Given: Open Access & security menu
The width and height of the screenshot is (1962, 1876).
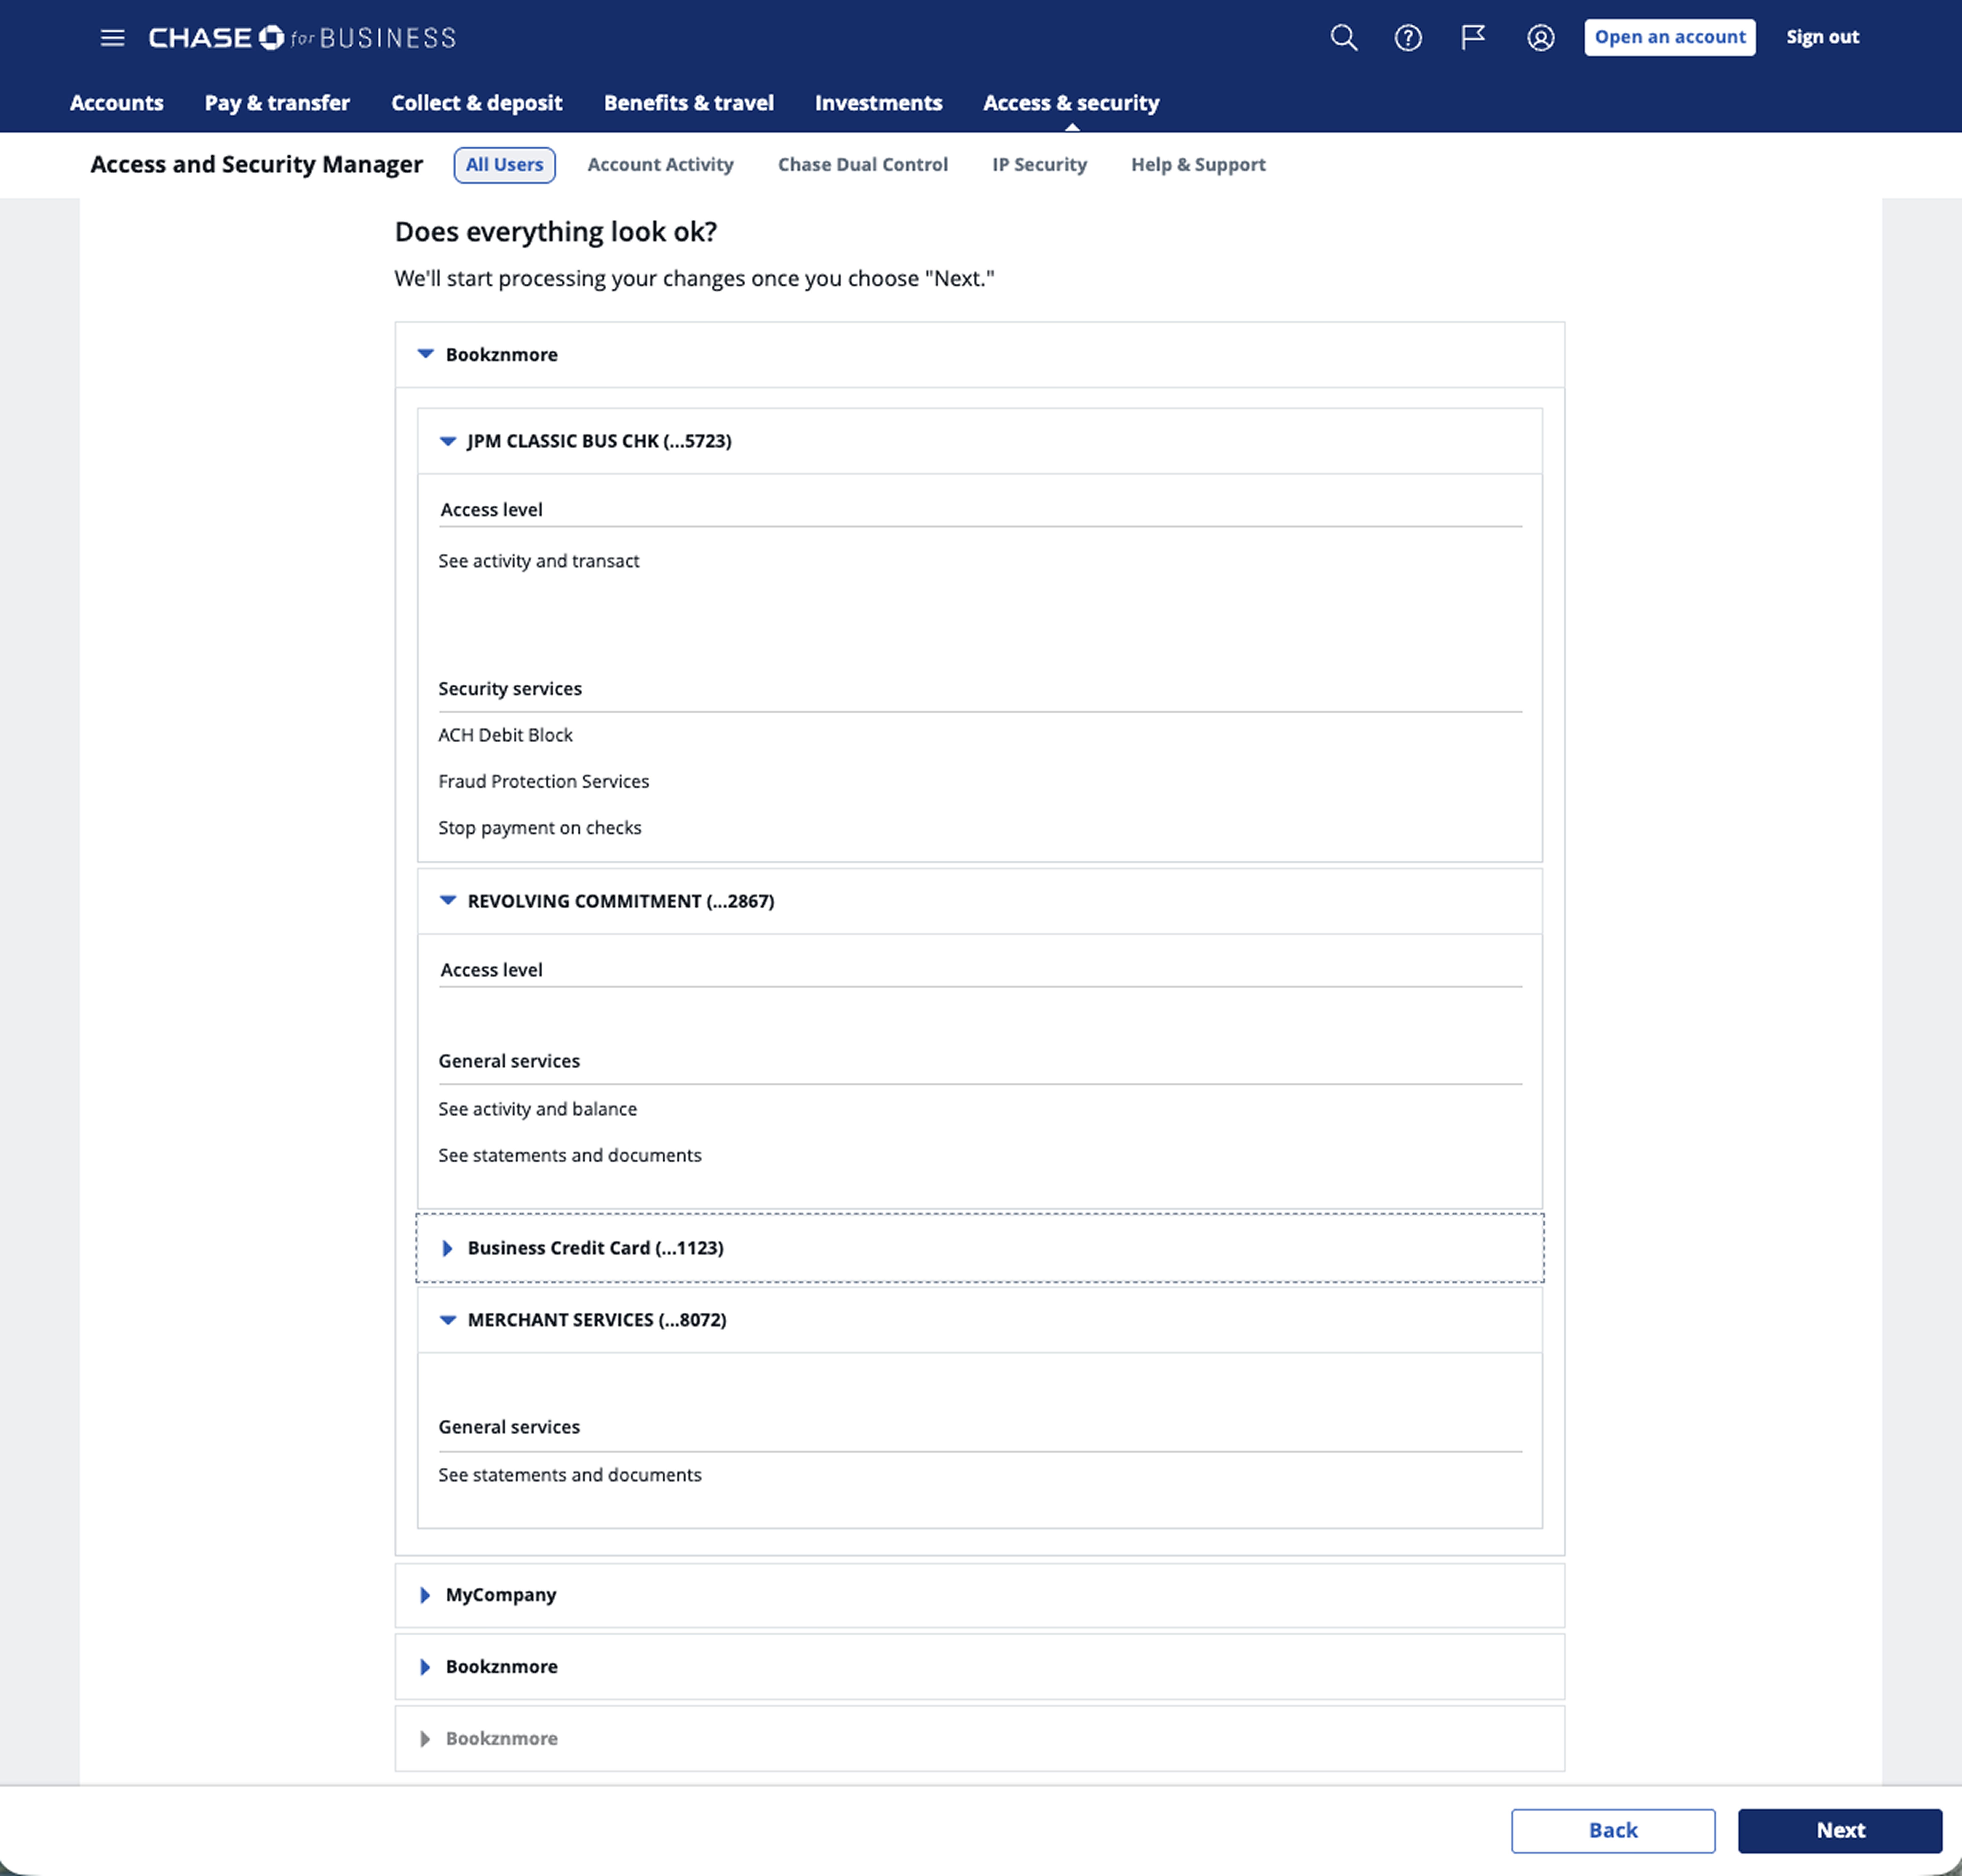Looking at the screenshot, I should [1071, 103].
